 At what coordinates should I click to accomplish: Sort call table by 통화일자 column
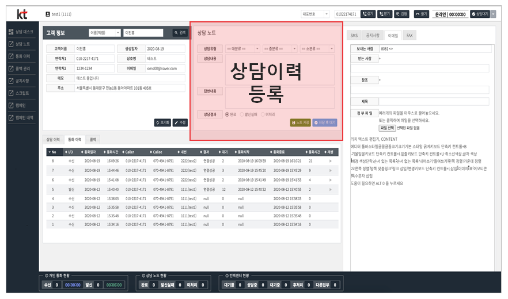[x=88, y=152]
